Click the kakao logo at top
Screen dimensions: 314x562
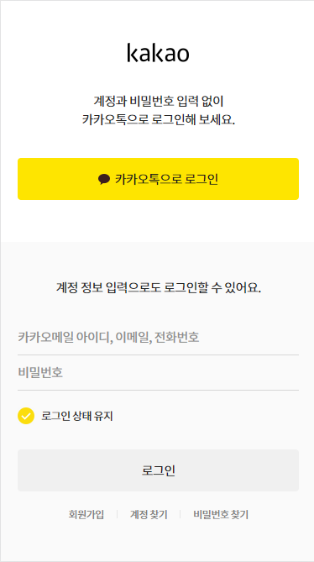point(158,53)
